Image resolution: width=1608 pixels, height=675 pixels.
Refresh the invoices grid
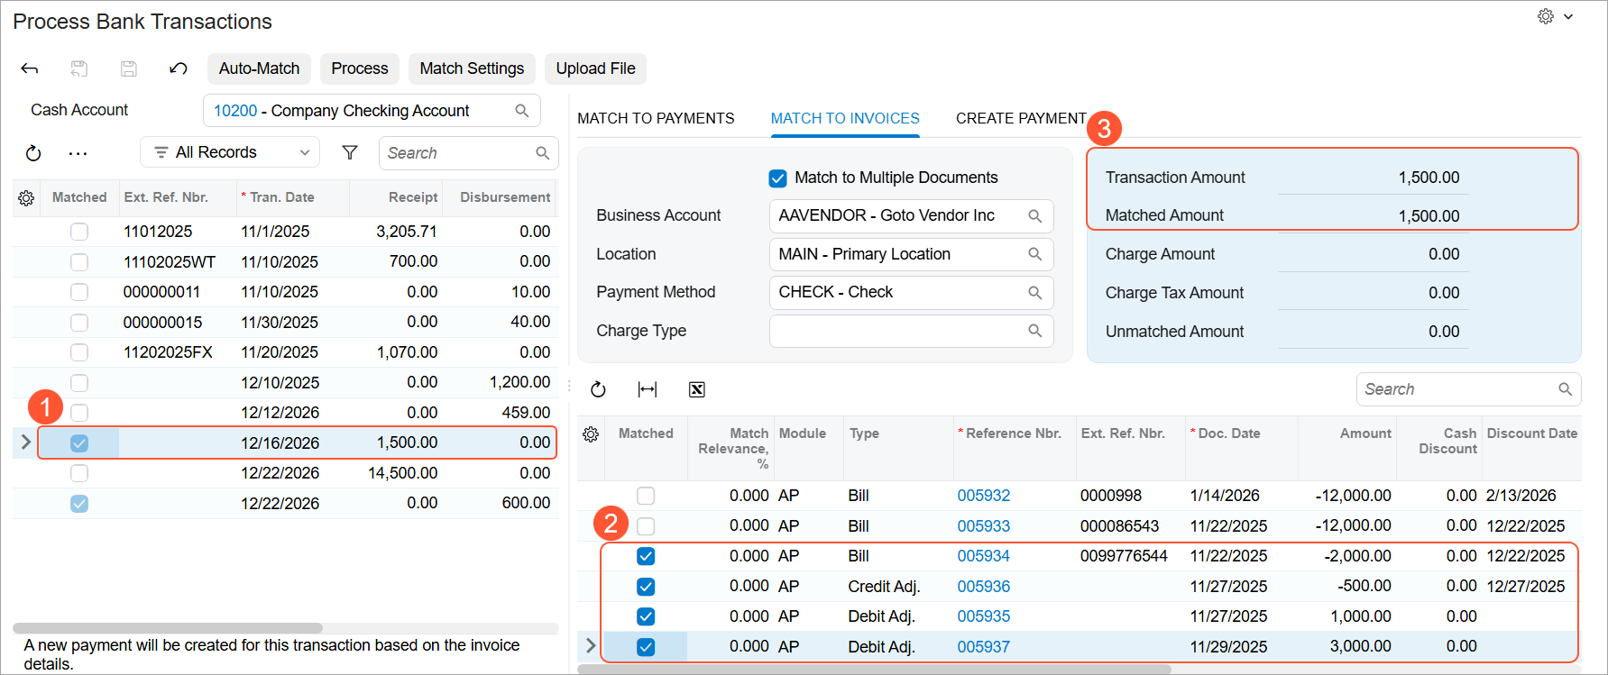(x=598, y=389)
